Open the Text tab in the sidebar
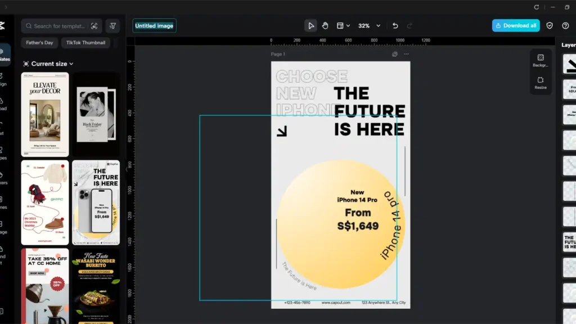The height and width of the screenshot is (324, 576). tap(2, 129)
